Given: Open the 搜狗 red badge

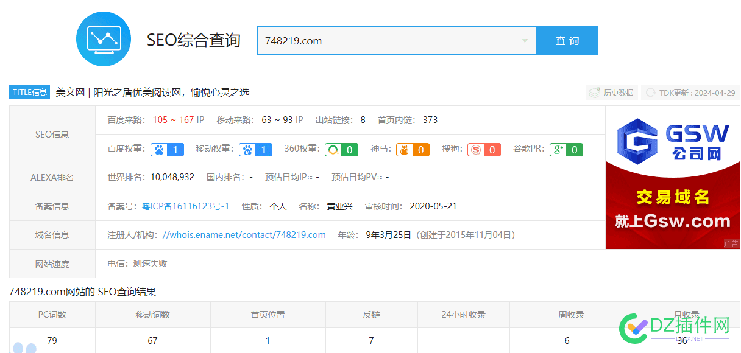Looking at the screenshot, I should (484, 150).
